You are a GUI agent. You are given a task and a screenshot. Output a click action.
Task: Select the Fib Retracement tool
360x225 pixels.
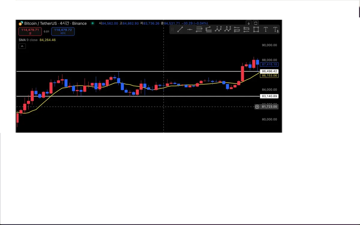point(199,29)
